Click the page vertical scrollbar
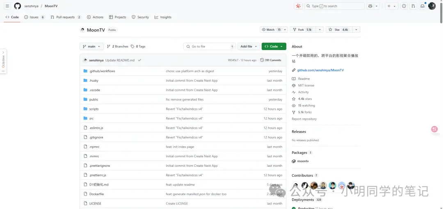 tap(441, 13)
